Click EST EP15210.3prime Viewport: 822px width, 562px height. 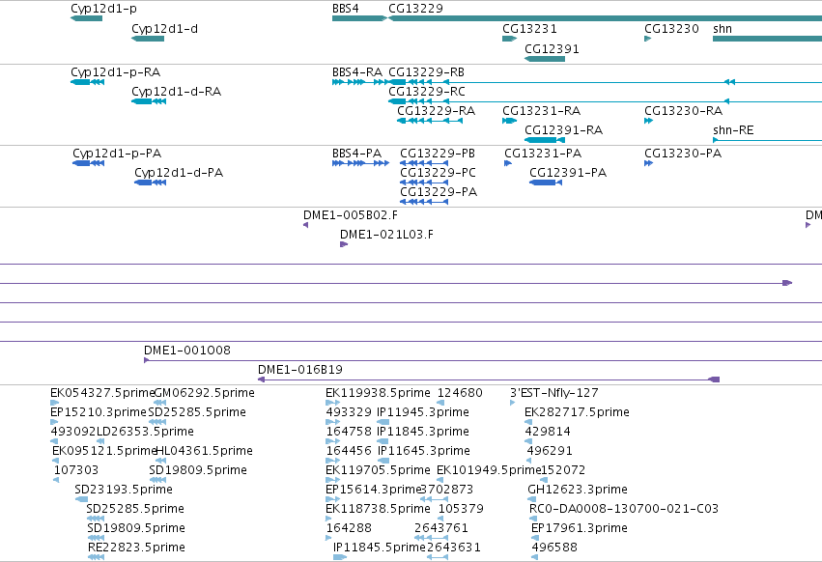point(99,412)
